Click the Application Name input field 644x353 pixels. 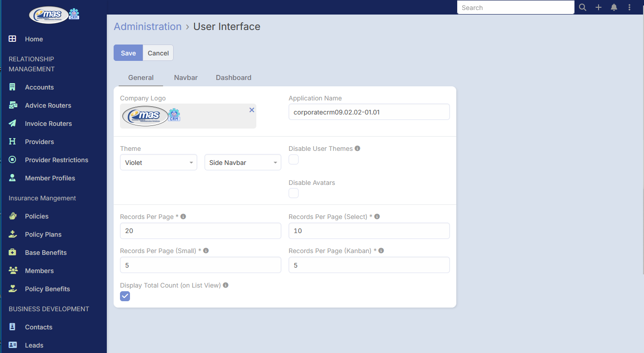tap(369, 112)
